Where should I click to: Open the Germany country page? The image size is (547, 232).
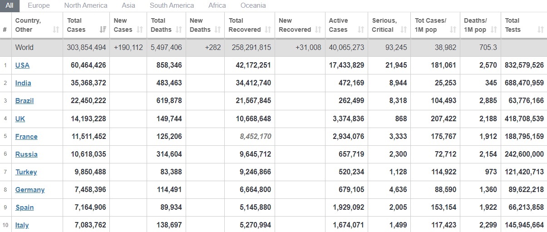click(x=30, y=189)
